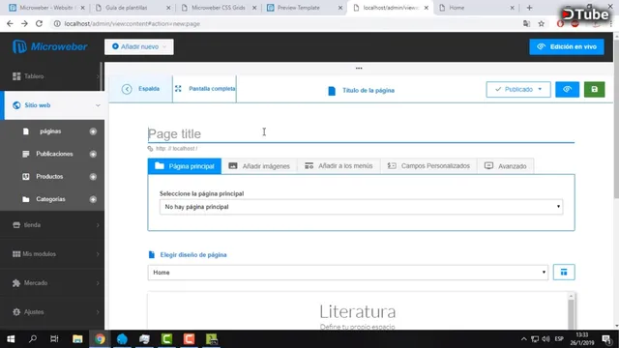Open the Home page layout dropdown
This screenshot has width=619, height=348.
point(348,273)
